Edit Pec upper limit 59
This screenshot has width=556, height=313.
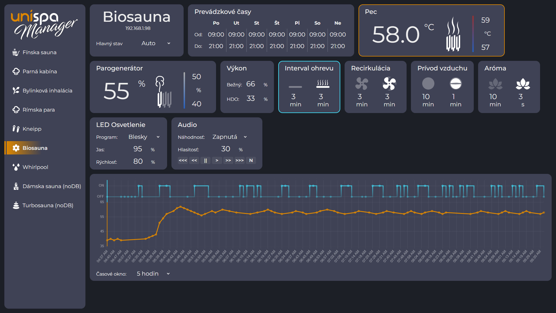(x=485, y=20)
